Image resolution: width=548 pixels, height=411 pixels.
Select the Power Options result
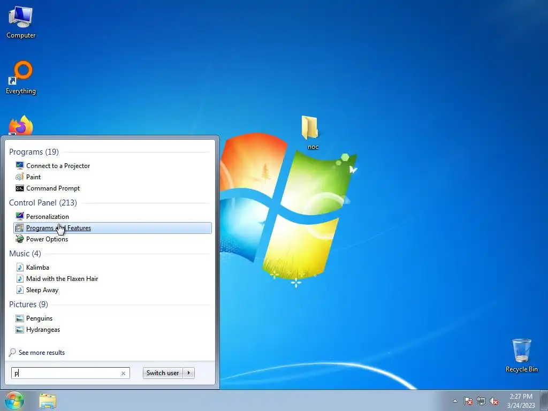(x=112, y=239)
